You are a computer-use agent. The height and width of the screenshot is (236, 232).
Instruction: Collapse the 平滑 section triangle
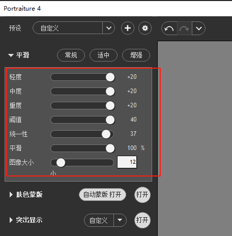click(11, 55)
